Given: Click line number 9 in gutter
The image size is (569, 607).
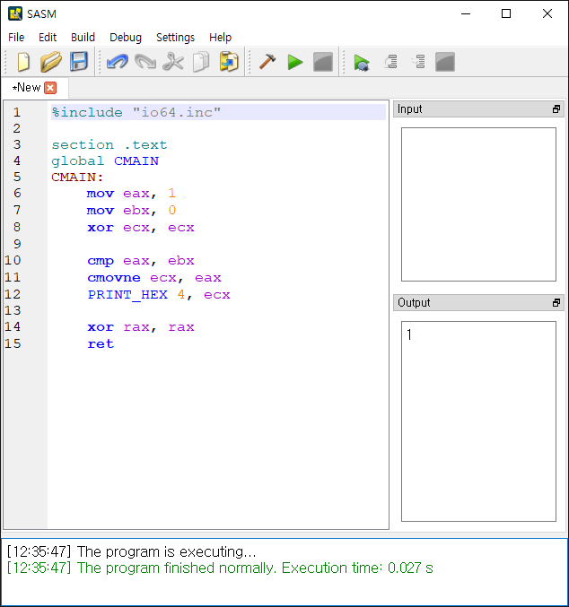Looking at the screenshot, I should (x=17, y=244).
